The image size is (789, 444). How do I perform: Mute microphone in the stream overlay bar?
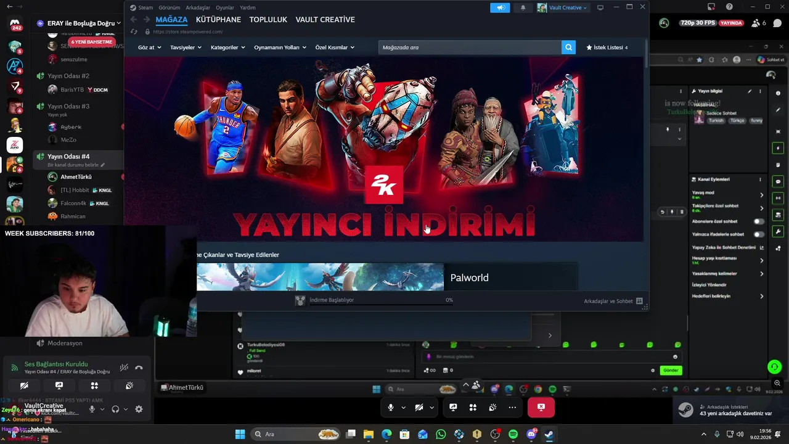390,407
